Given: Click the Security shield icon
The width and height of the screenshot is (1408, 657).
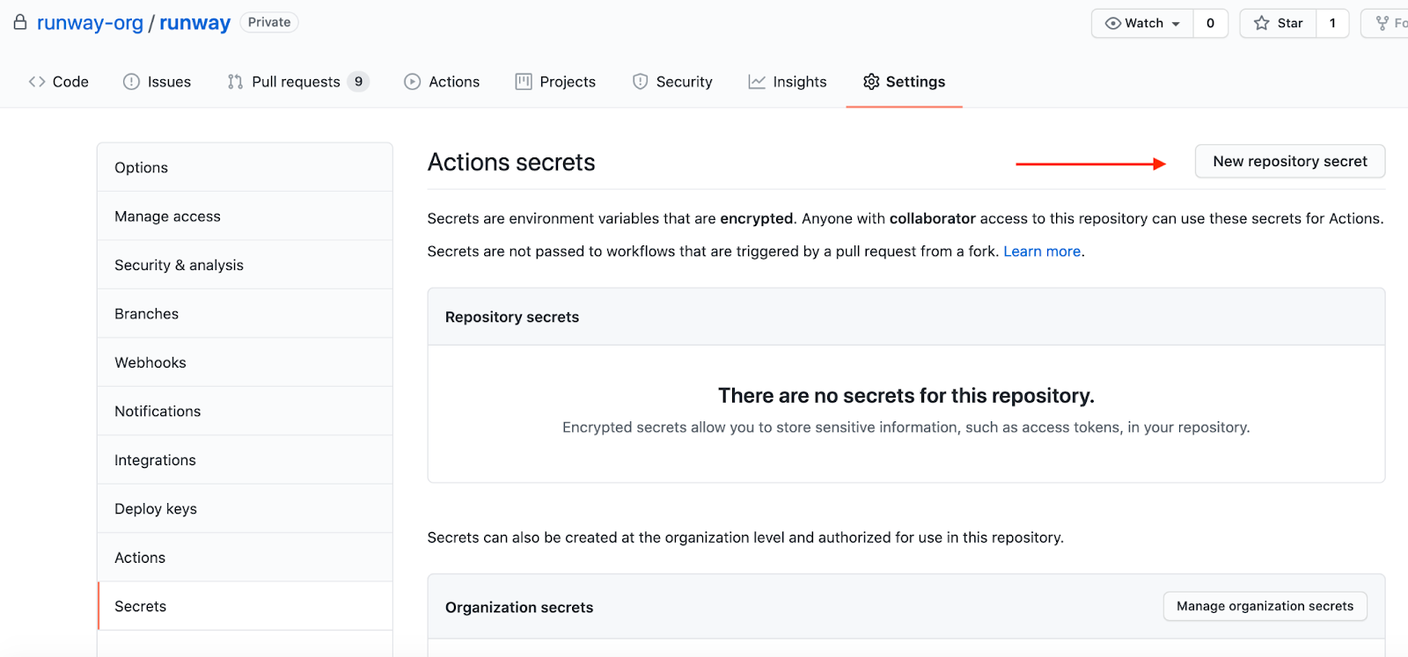Looking at the screenshot, I should (641, 82).
